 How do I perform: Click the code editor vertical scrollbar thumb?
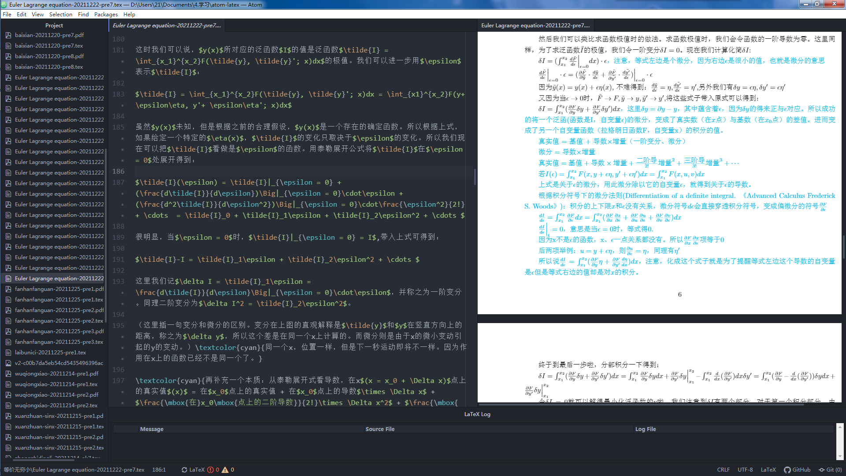pos(475,177)
